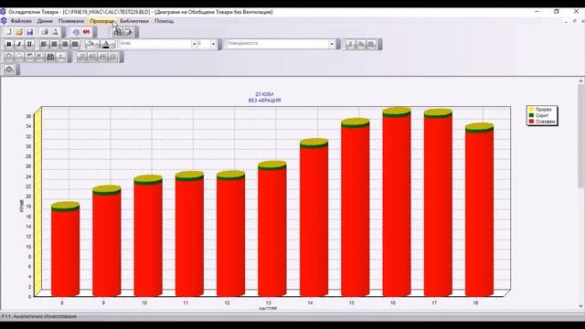
Task: Click the chart title '23 ЮЛИ'
Action: tap(264, 94)
